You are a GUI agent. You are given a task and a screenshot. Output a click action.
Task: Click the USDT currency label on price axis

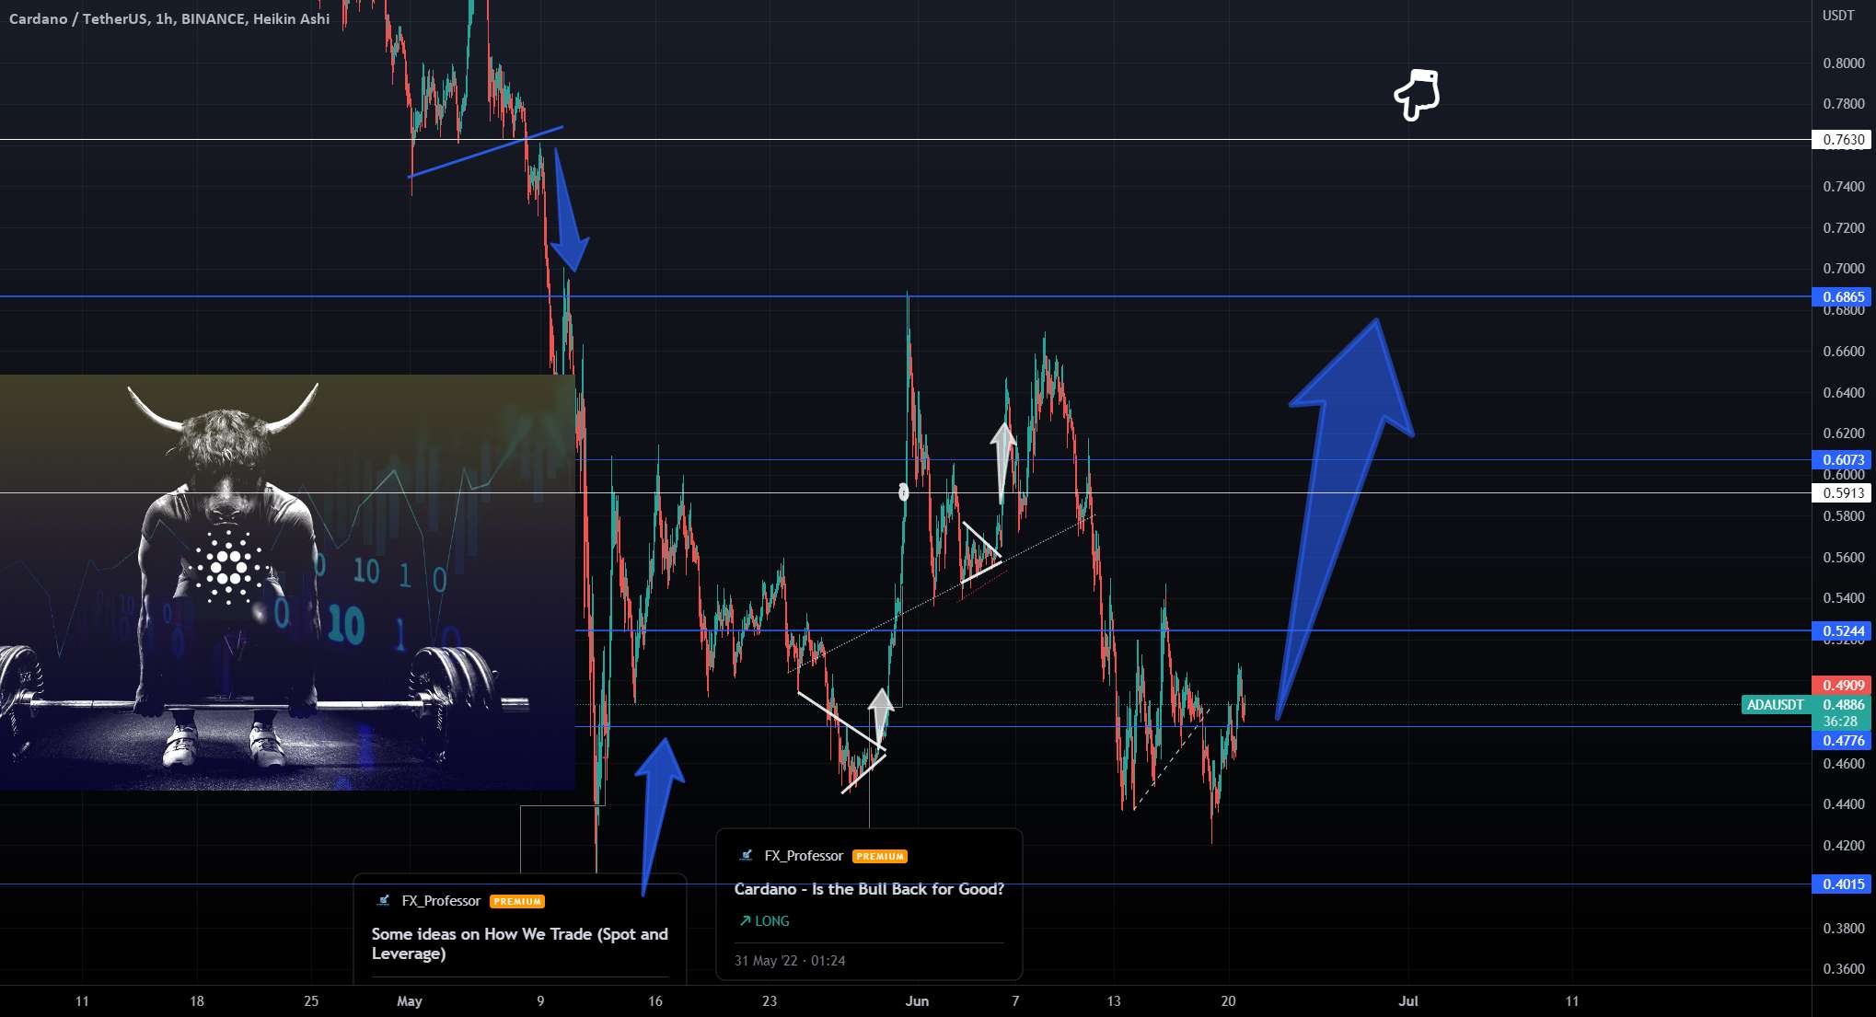[x=1838, y=16]
